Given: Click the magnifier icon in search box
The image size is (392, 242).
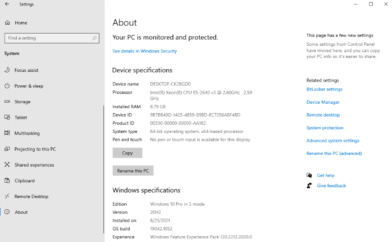Looking at the screenshot, I should tap(95, 38).
